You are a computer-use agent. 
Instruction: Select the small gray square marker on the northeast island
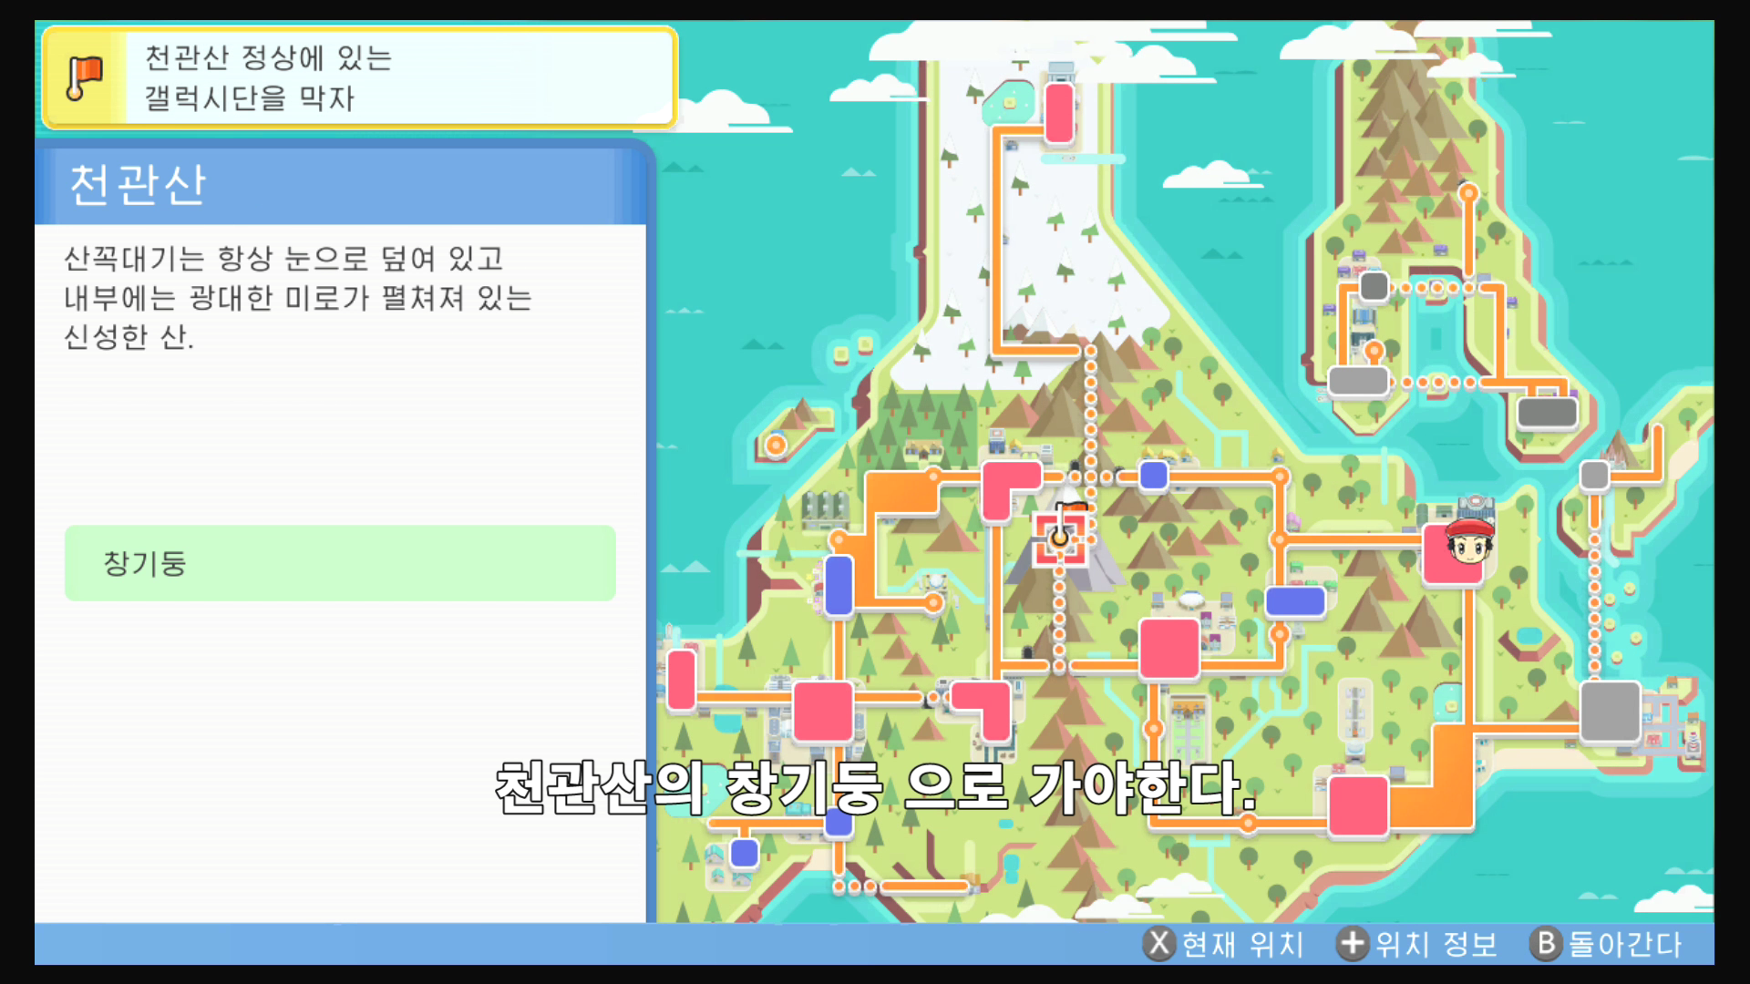(x=1374, y=286)
